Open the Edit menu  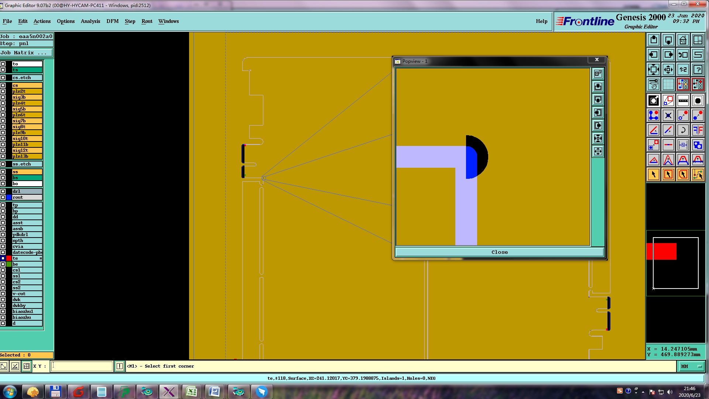23,21
